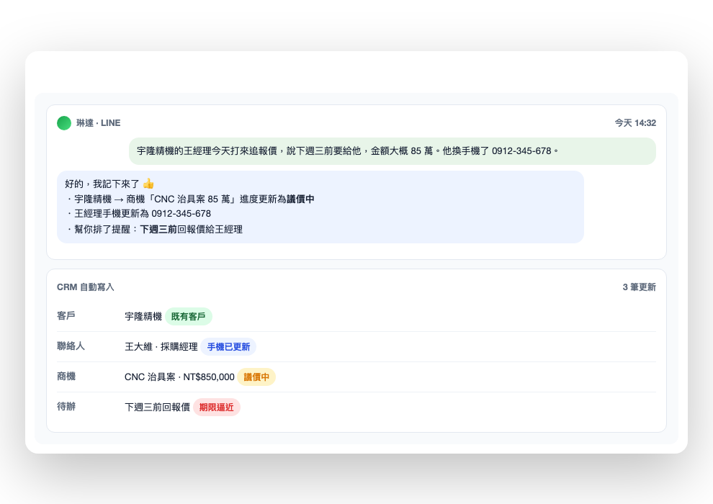
Task: Click the '既有客戶' green badge
Action: (x=188, y=316)
